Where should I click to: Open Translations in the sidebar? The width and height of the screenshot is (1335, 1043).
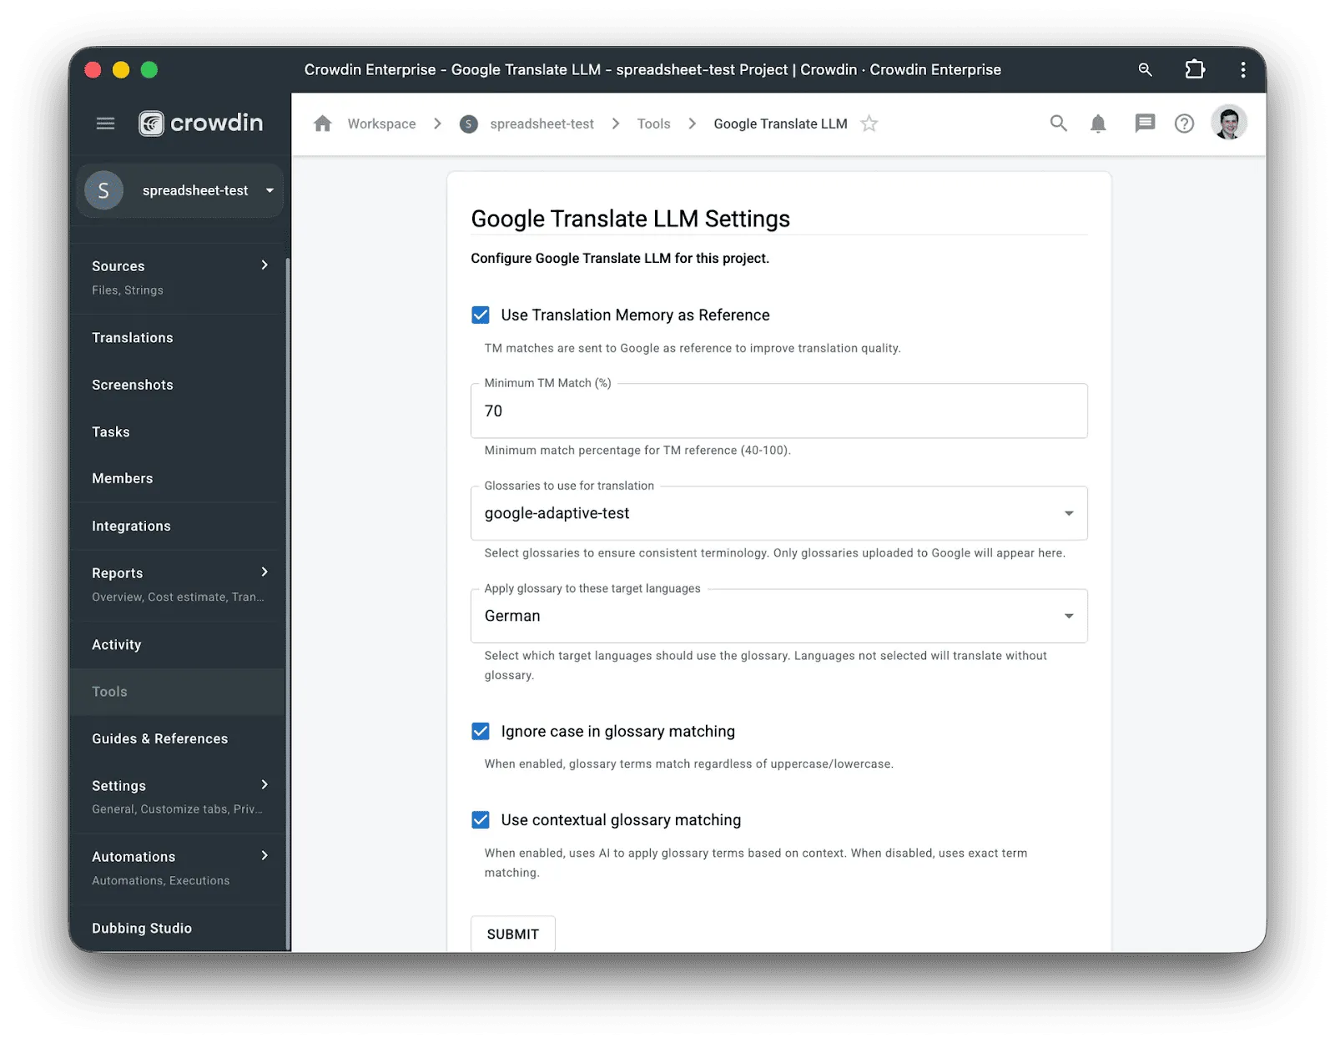click(133, 337)
